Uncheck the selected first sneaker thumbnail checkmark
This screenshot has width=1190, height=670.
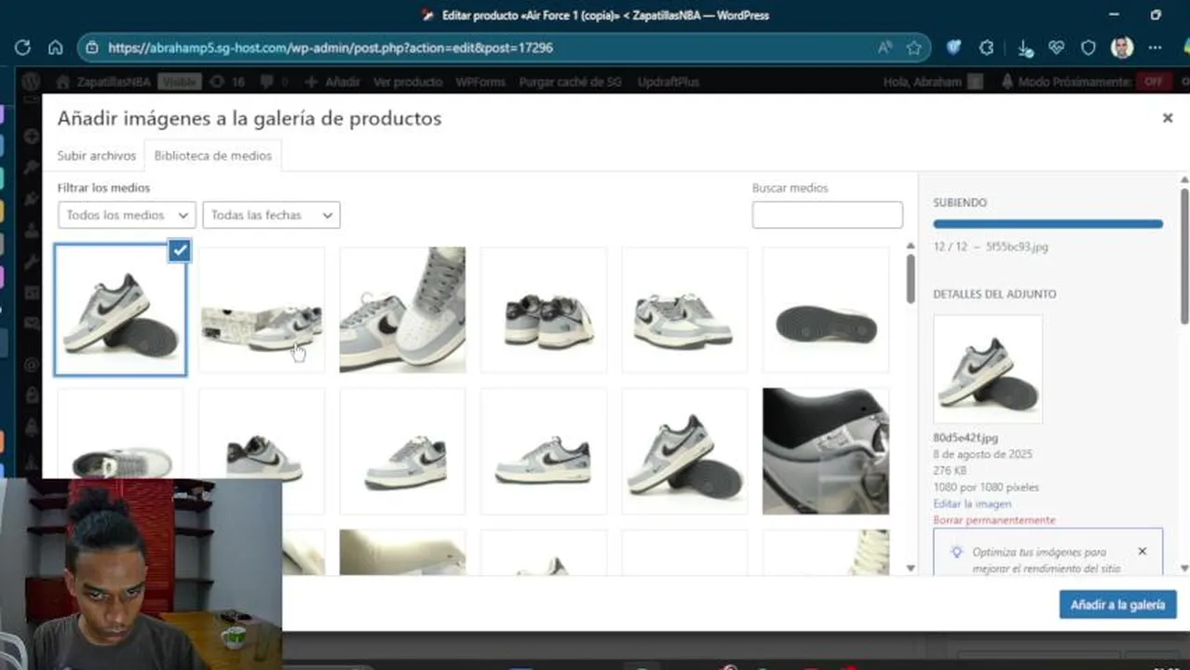click(x=180, y=250)
